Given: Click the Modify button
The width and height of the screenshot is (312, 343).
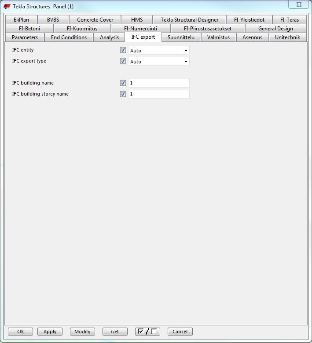Looking at the screenshot, I should [82, 332].
